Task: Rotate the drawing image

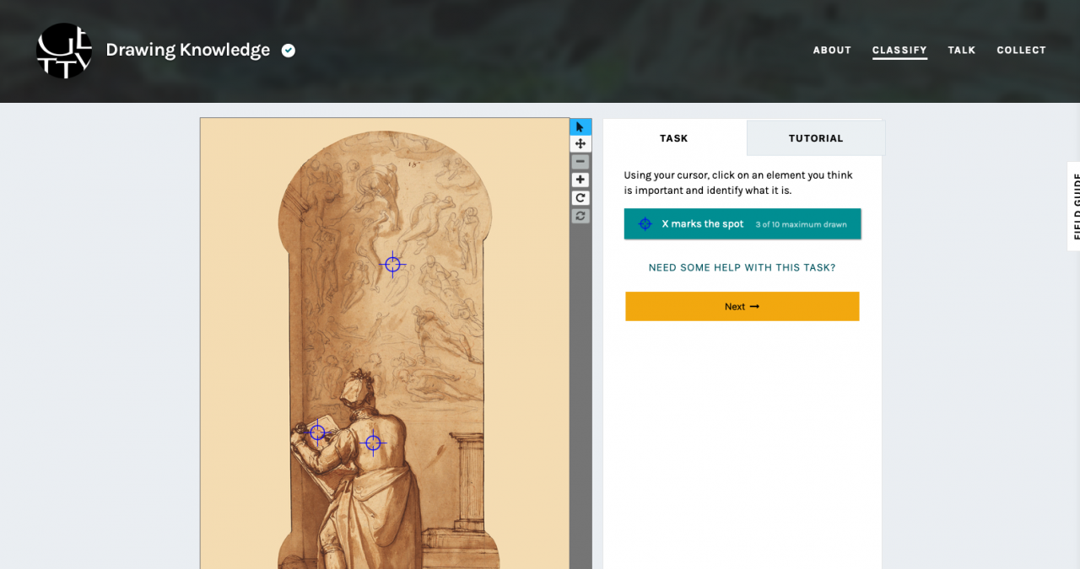Action: click(x=580, y=198)
